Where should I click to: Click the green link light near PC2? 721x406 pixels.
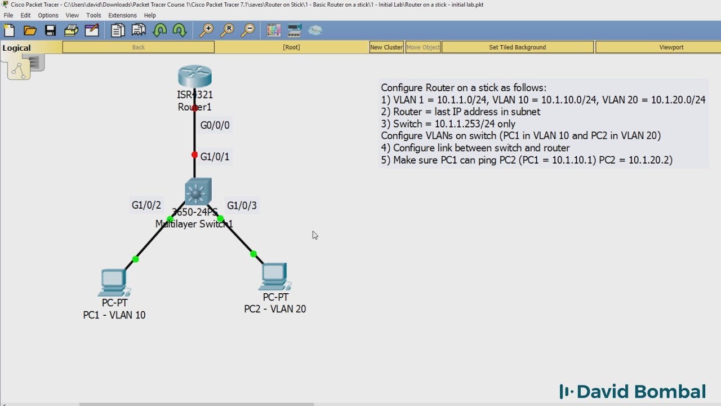pyautogui.click(x=253, y=254)
